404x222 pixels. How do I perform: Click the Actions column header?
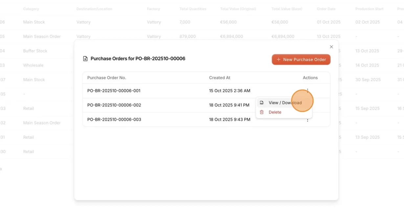point(310,78)
